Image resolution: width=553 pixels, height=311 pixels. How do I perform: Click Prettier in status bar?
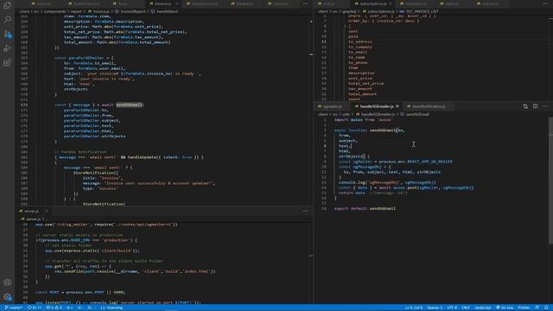click(x=524, y=308)
